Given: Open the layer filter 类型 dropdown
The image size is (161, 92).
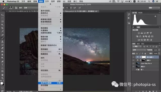Looking at the screenshot, I should click(x=137, y=46).
